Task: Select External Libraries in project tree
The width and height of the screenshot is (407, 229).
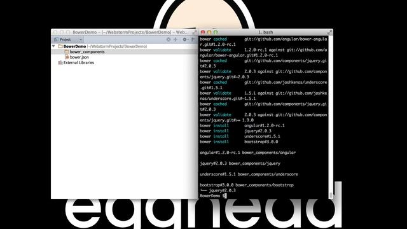Action: [x=79, y=62]
